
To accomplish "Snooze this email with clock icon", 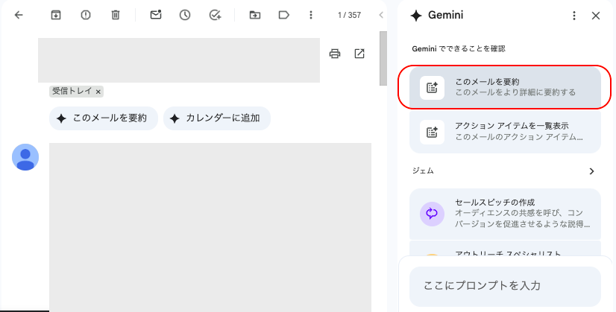I will (185, 15).
